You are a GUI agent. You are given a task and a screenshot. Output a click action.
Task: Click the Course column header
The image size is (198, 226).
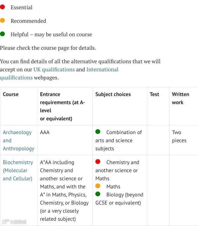(11, 94)
